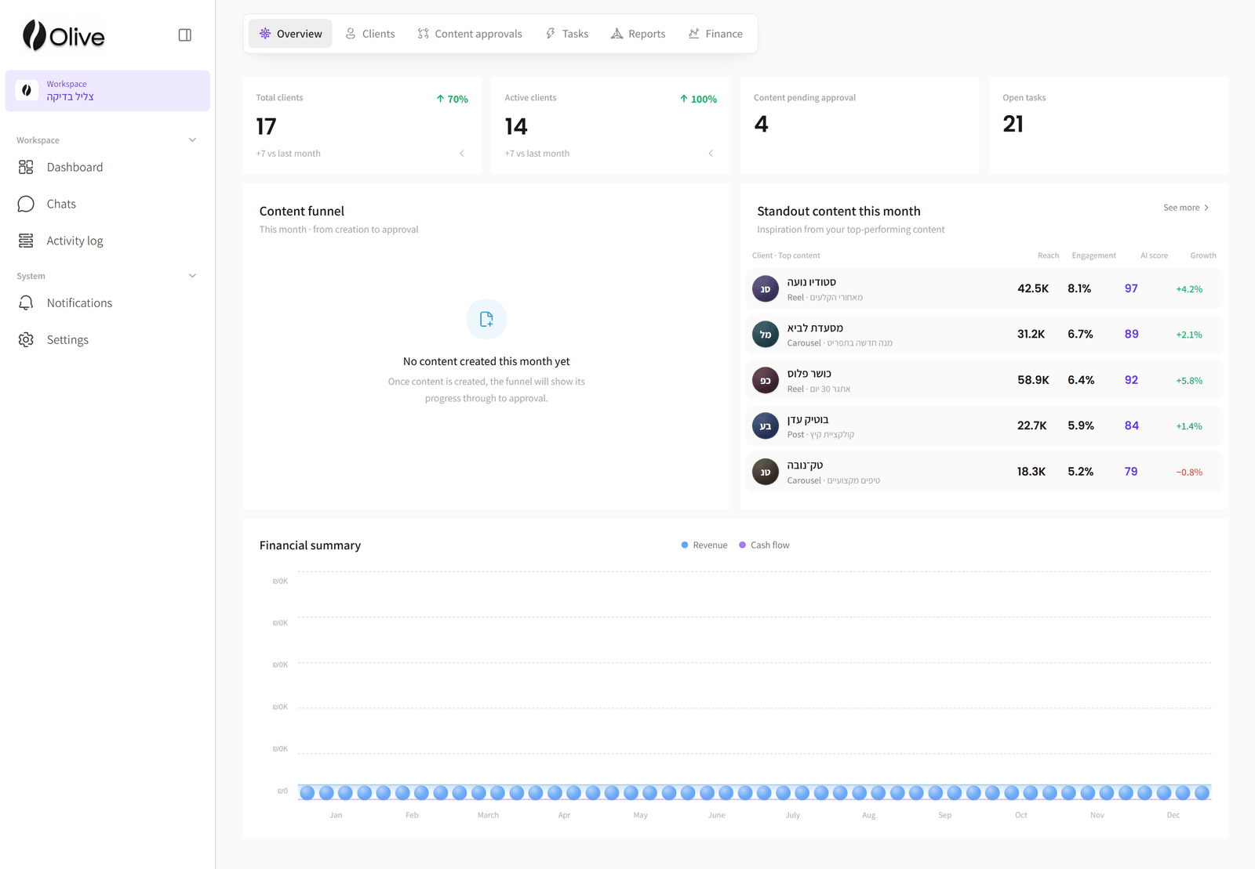Open the Content approvals tab

[470, 34]
